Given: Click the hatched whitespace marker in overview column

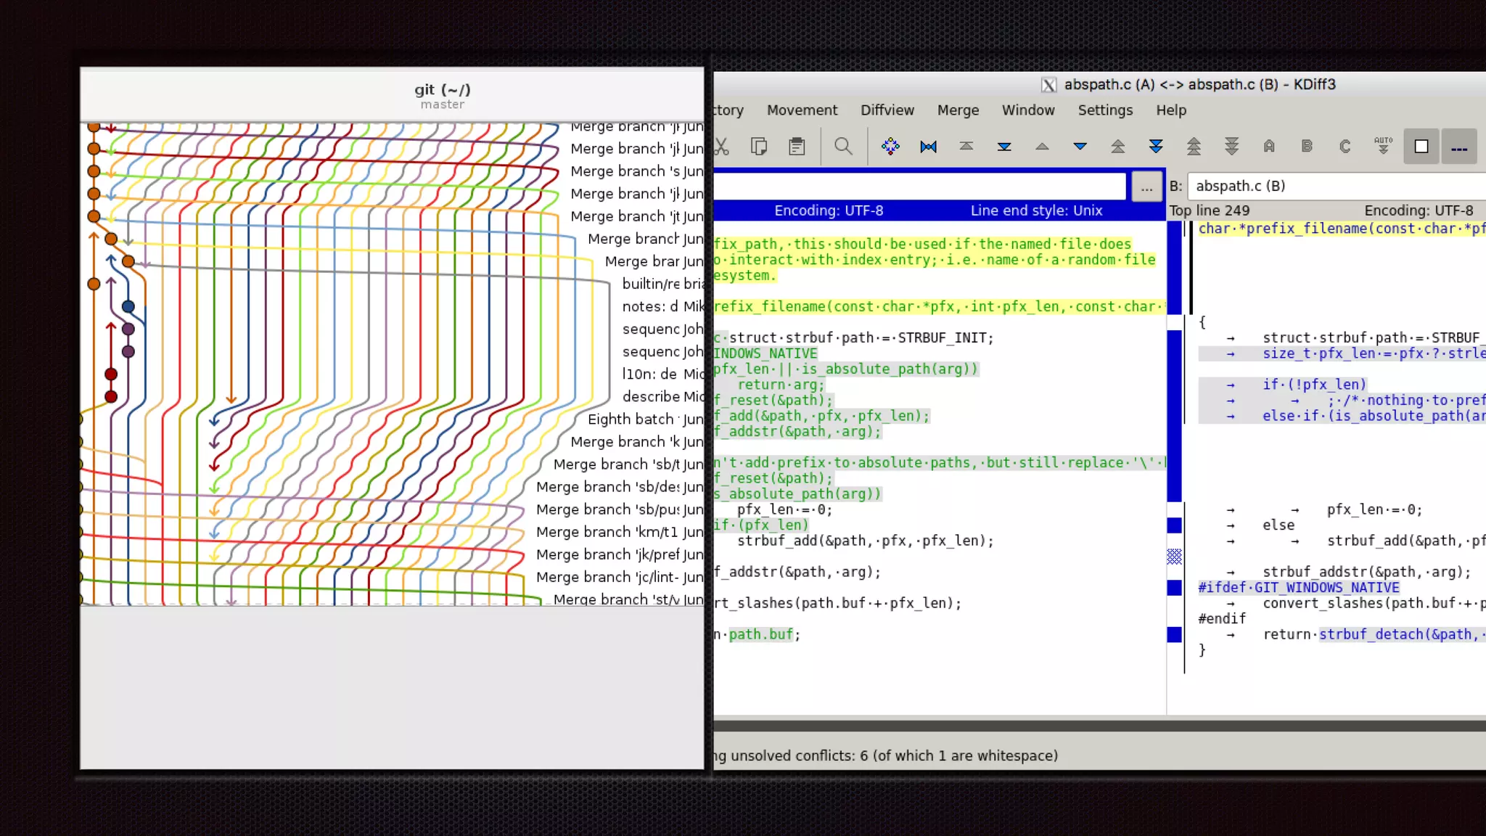Looking at the screenshot, I should (x=1174, y=557).
